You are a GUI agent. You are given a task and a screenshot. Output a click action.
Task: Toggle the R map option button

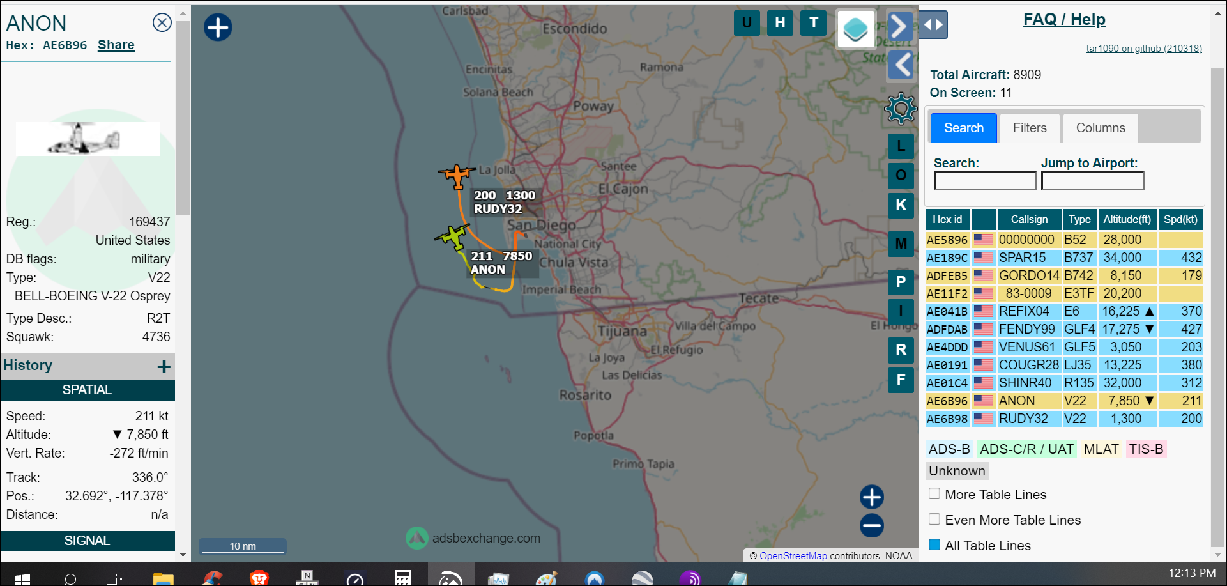tap(901, 350)
